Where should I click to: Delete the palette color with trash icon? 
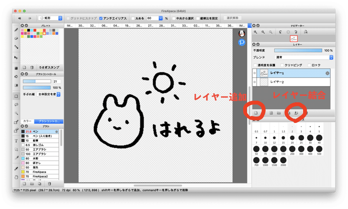coord(32,67)
